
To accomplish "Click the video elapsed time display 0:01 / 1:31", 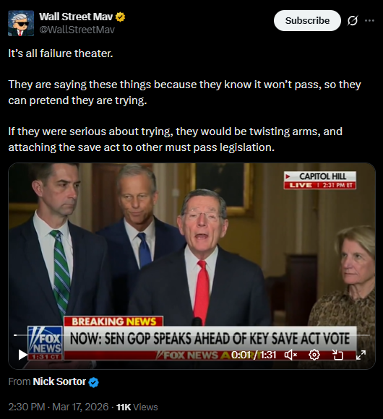I will click(254, 355).
